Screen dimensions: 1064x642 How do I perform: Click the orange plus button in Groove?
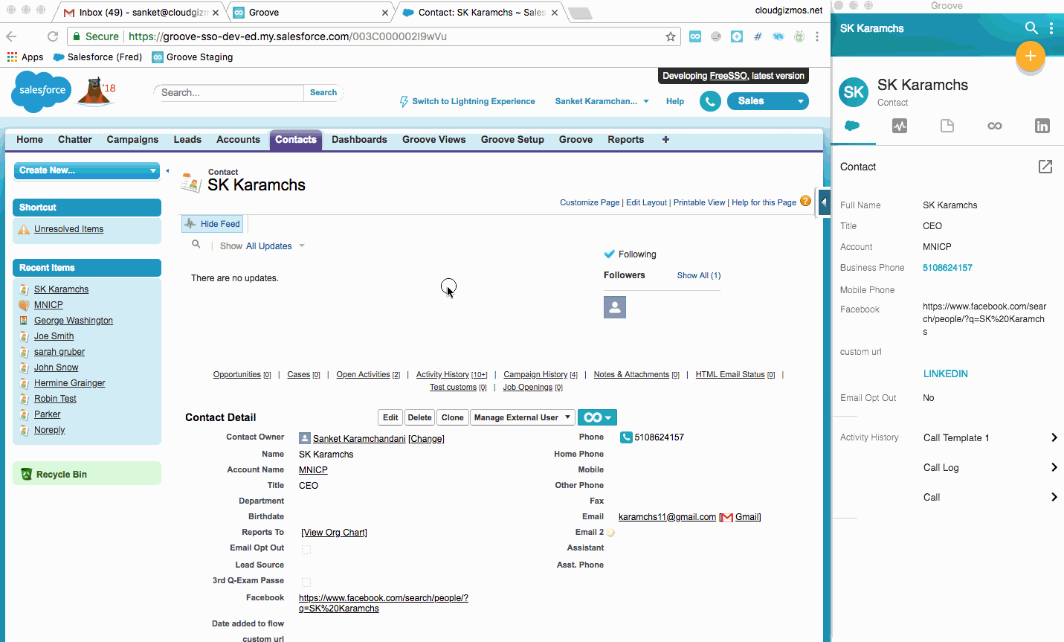coord(1031,56)
